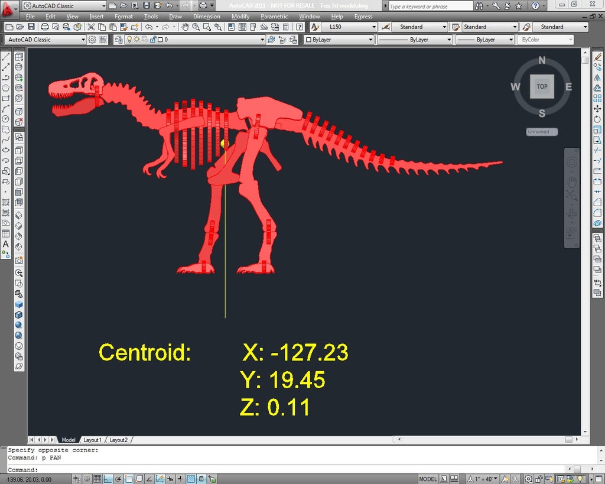Select the Pan hand tool in Standard toolbar
Image resolution: width=605 pixels, height=484 pixels.
point(185,27)
